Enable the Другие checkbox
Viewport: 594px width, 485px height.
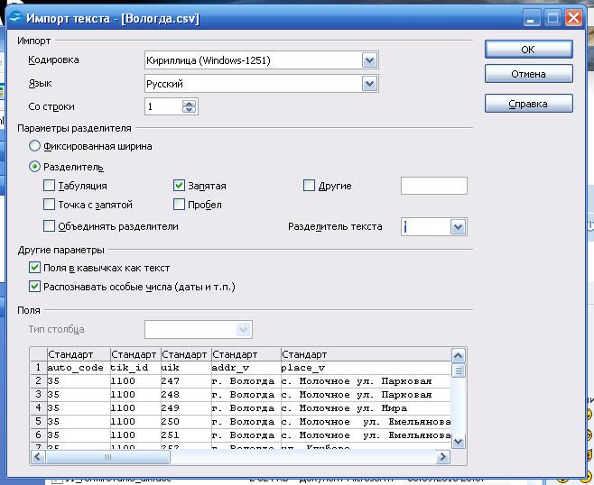(x=309, y=186)
